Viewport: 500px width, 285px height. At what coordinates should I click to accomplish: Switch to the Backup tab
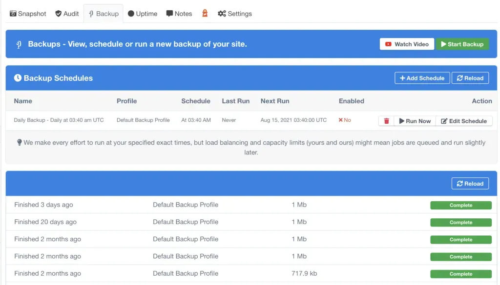tap(103, 14)
